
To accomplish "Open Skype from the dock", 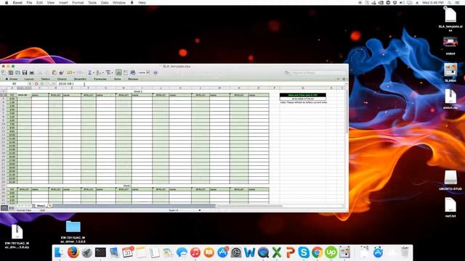I will coord(304,252).
